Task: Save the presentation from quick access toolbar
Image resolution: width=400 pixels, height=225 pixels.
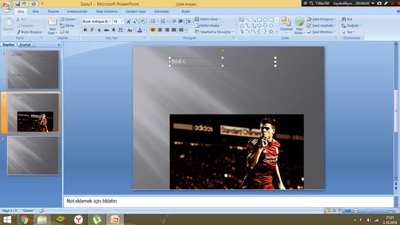Action: tap(17, 4)
